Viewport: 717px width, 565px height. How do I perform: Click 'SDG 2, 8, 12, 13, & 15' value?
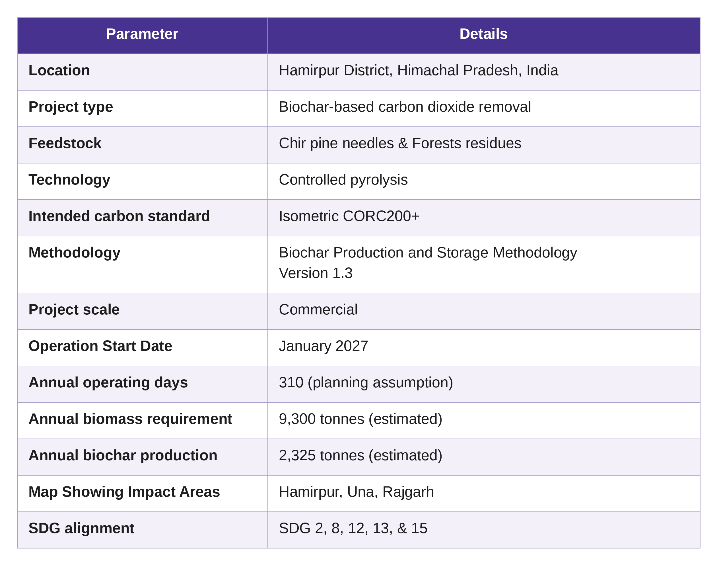[x=353, y=529]
